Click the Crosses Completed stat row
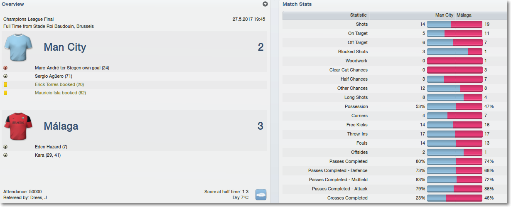Image resolution: width=511 pixels, height=207 pixels. [395, 198]
